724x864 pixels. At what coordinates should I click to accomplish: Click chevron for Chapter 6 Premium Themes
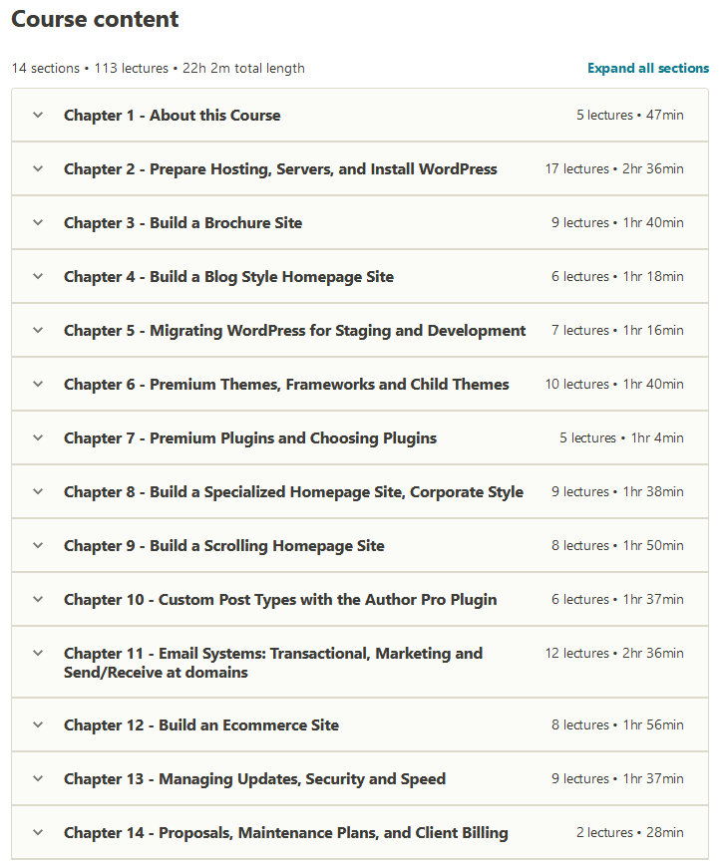[38, 384]
